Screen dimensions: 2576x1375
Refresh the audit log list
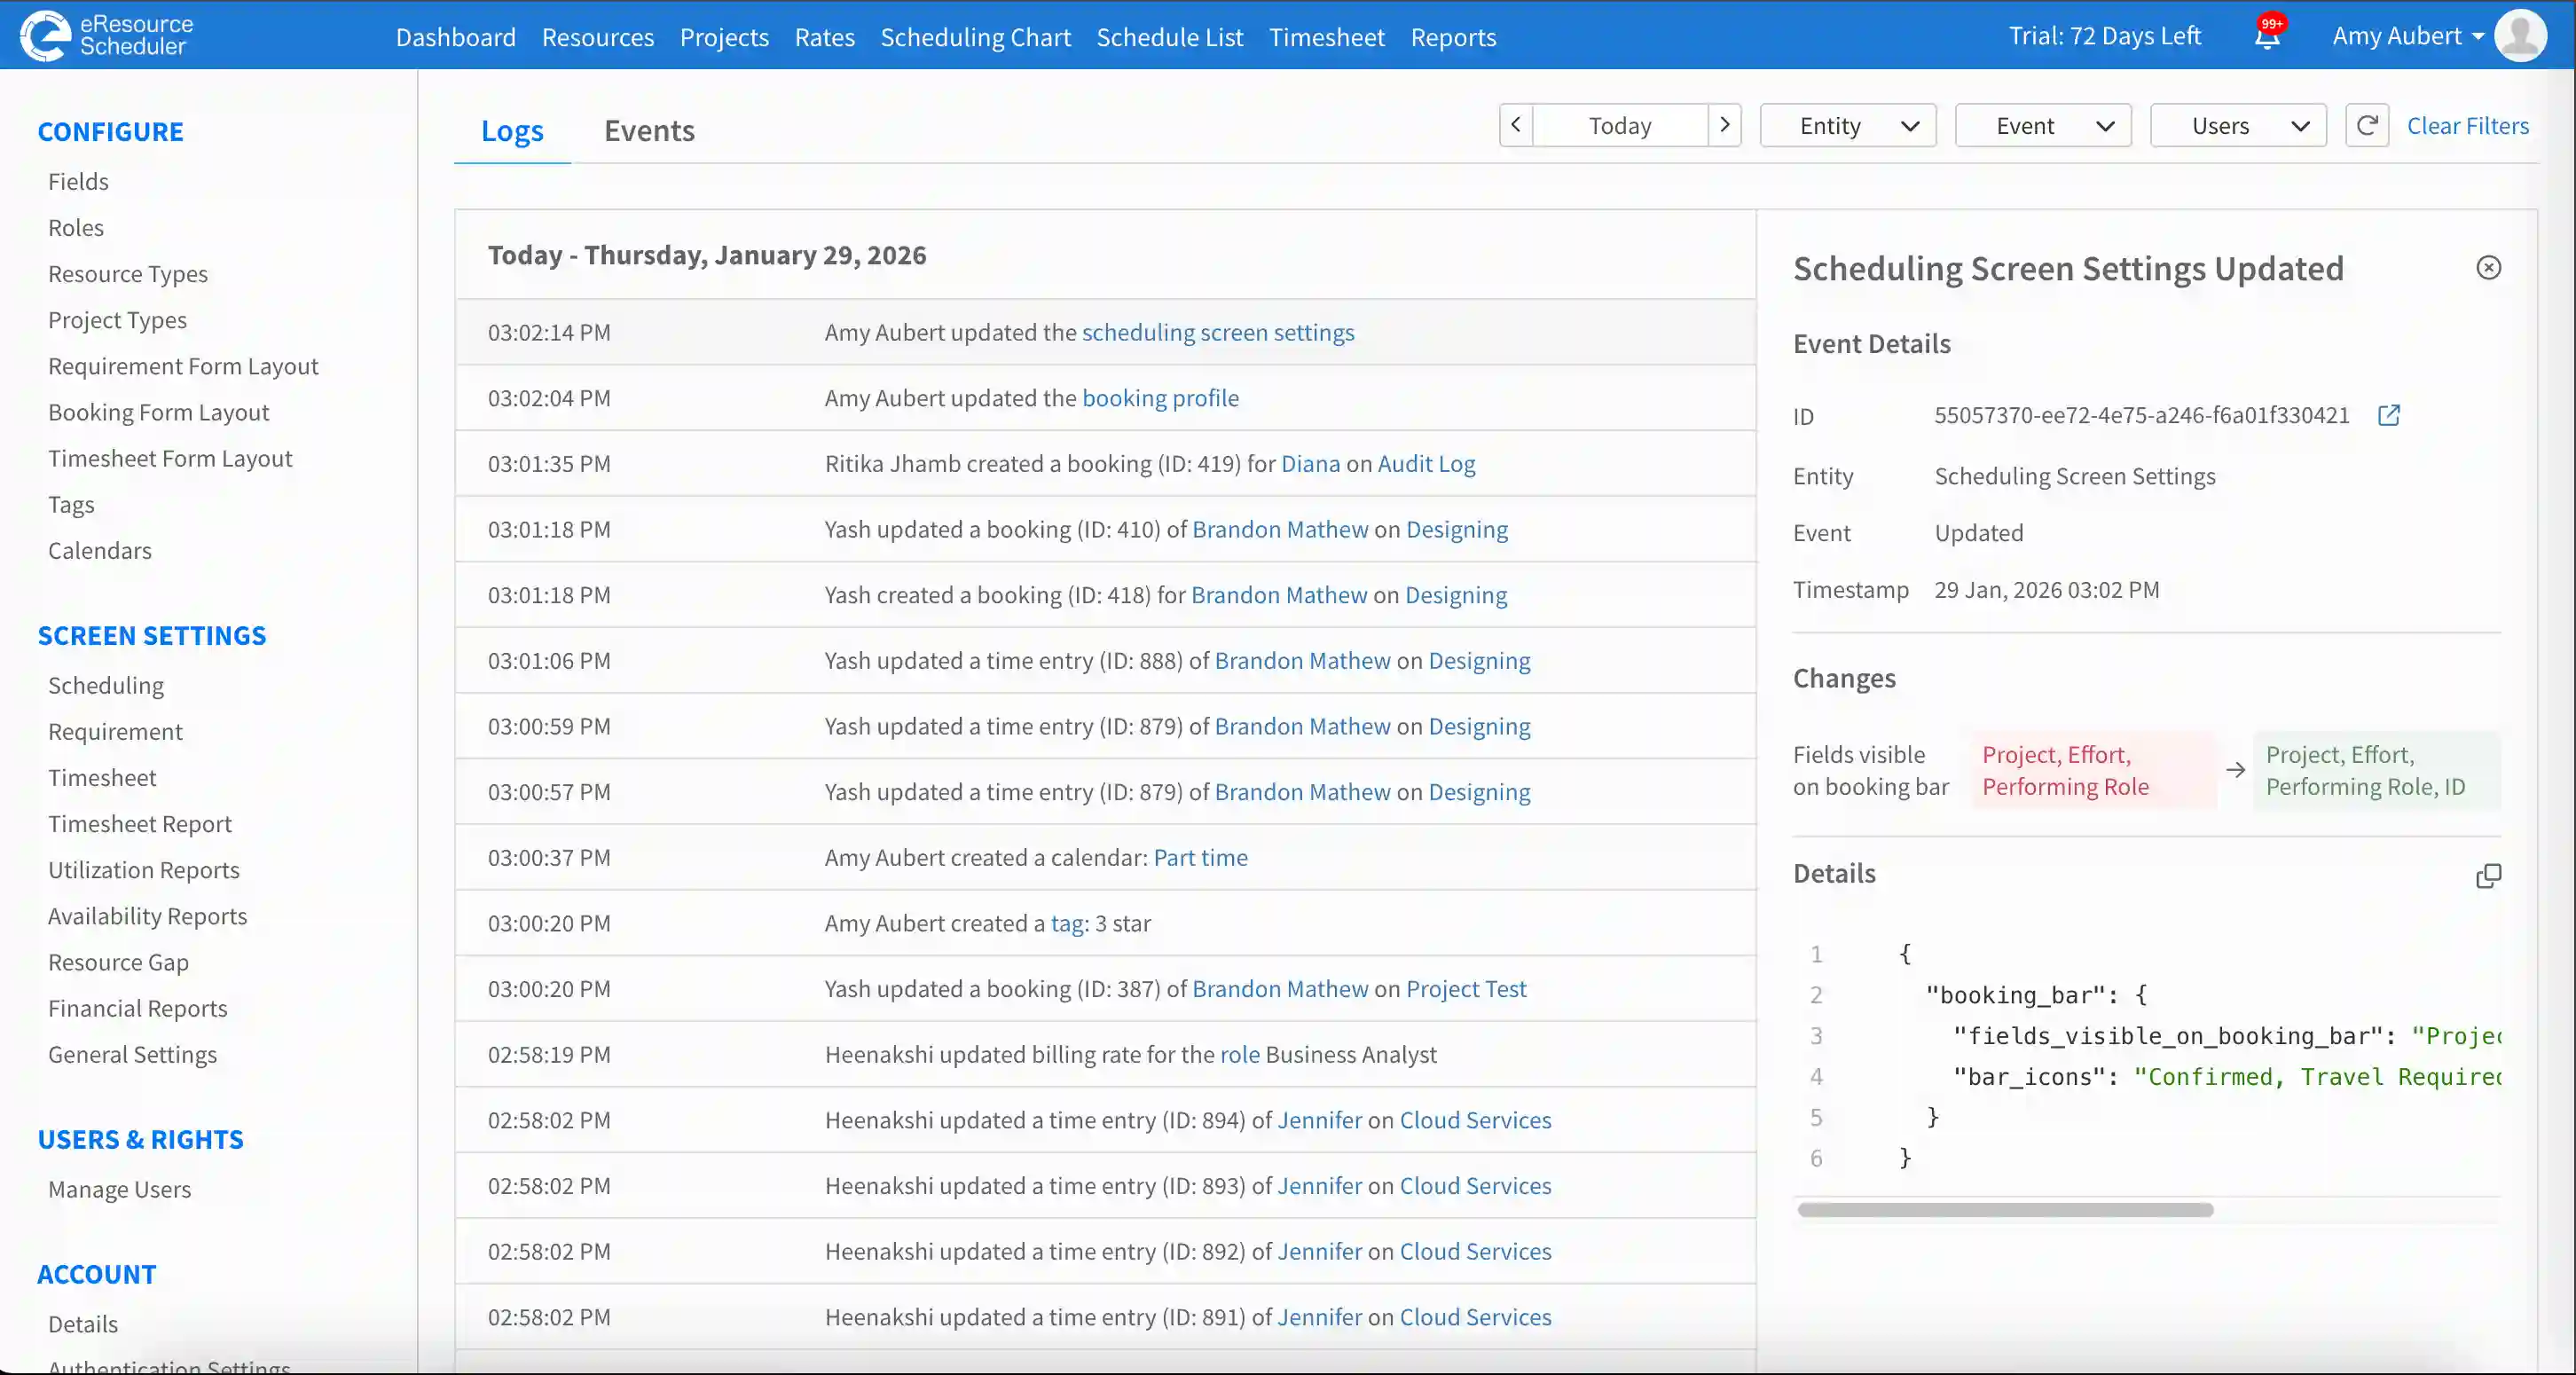point(2367,125)
